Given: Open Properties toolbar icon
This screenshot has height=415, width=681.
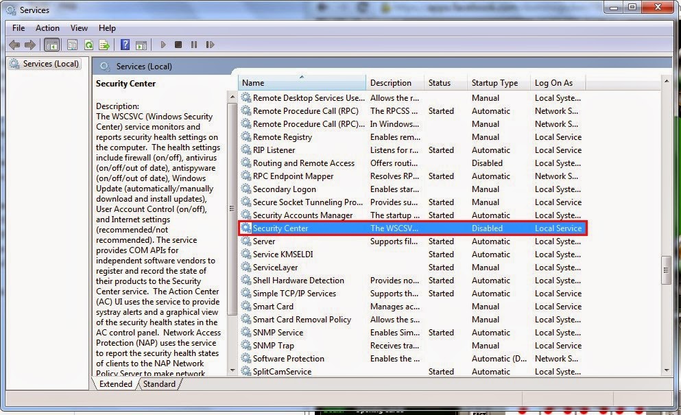Looking at the screenshot, I should [x=72, y=45].
